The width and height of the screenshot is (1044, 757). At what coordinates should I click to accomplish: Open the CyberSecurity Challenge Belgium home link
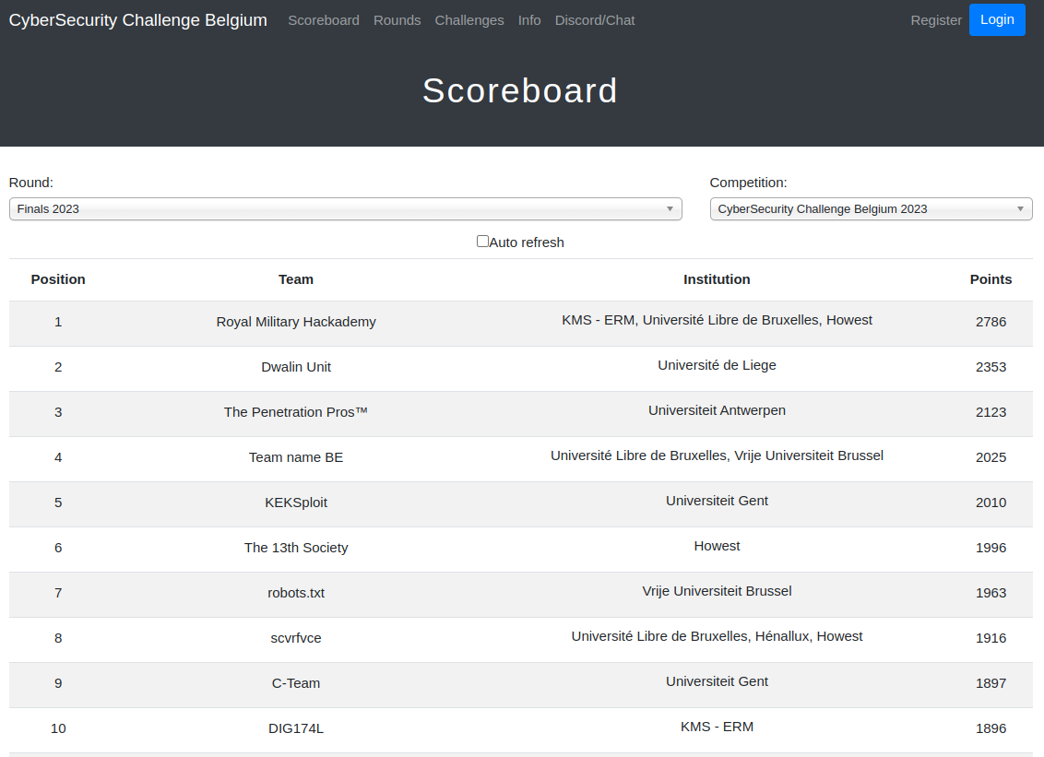(137, 20)
